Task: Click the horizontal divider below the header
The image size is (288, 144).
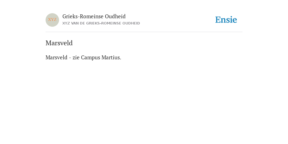Action: pyautogui.click(x=144, y=32)
